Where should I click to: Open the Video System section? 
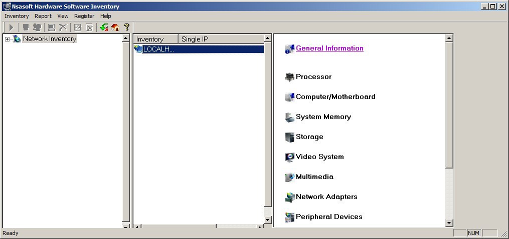click(320, 156)
